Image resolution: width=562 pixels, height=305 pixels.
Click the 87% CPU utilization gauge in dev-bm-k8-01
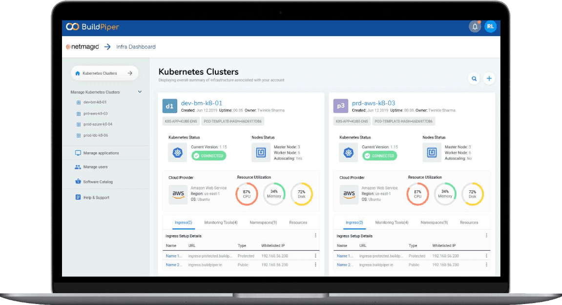click(x=247, y=194)
